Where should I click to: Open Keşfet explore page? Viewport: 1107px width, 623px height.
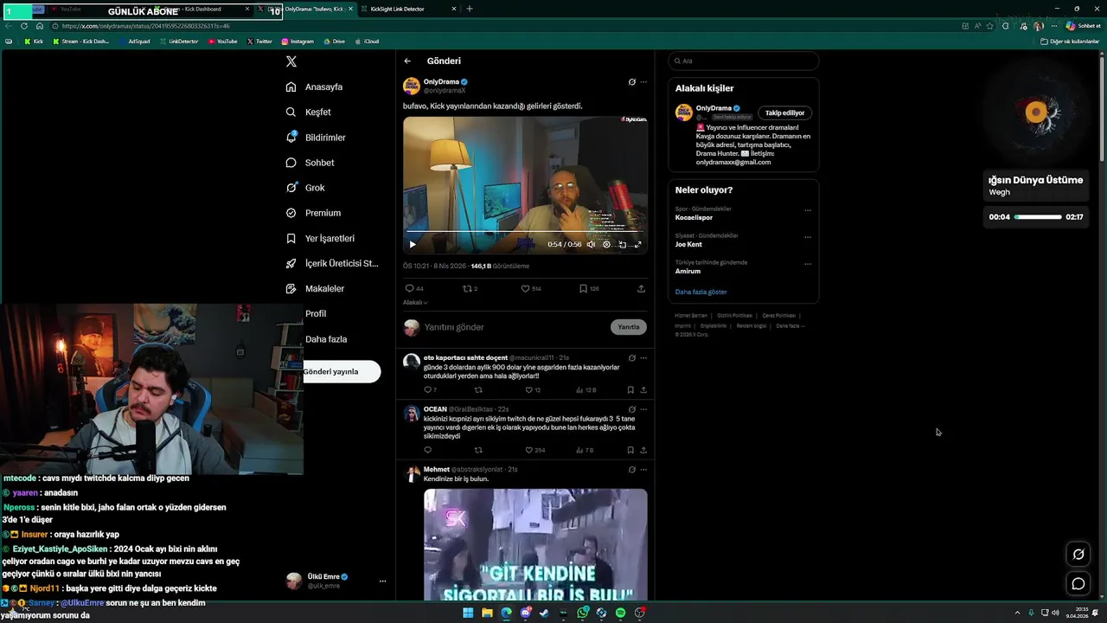309,112
